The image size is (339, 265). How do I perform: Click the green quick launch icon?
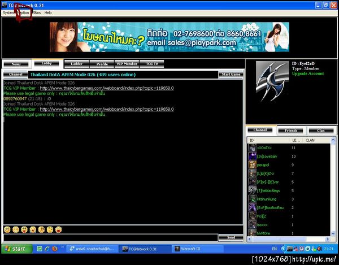[x=40, y=249]
